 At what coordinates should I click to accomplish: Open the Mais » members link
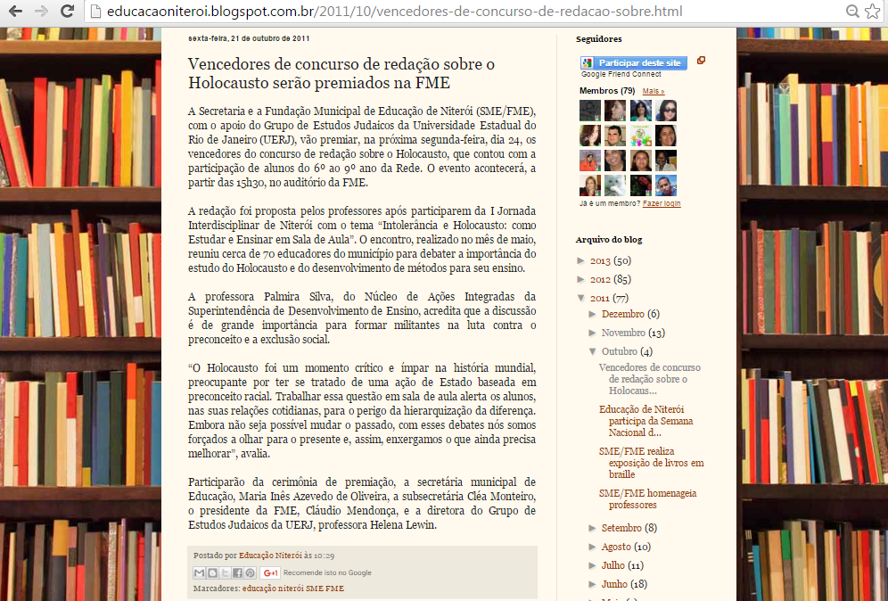tap(654, 91)
